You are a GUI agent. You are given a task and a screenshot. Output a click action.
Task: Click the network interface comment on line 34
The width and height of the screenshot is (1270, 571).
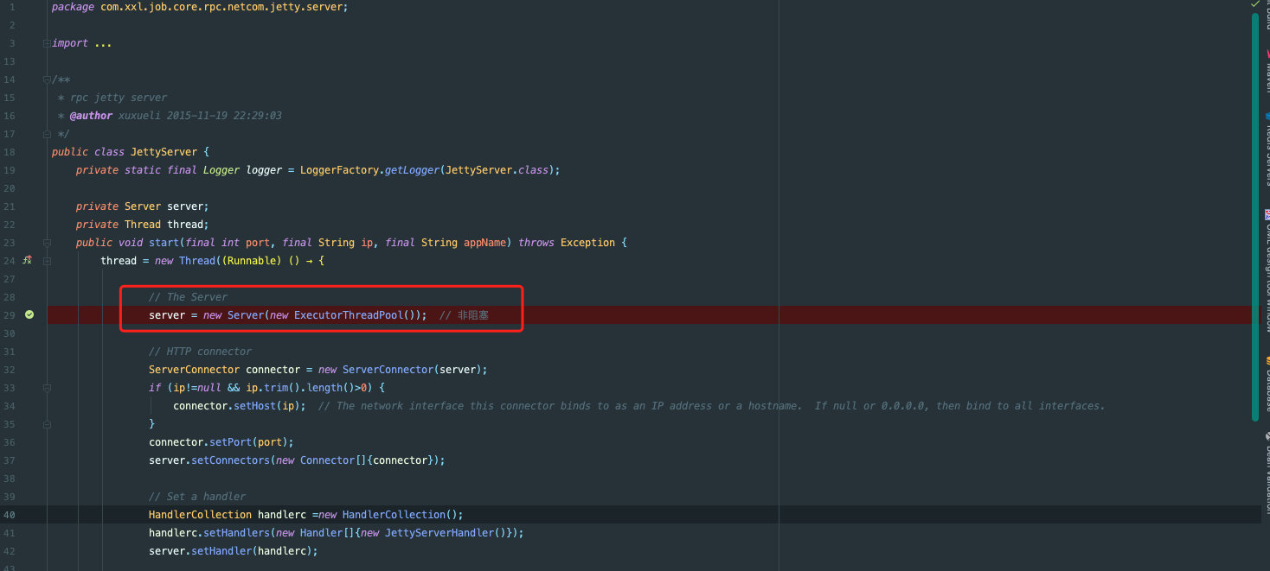[711, 406]
